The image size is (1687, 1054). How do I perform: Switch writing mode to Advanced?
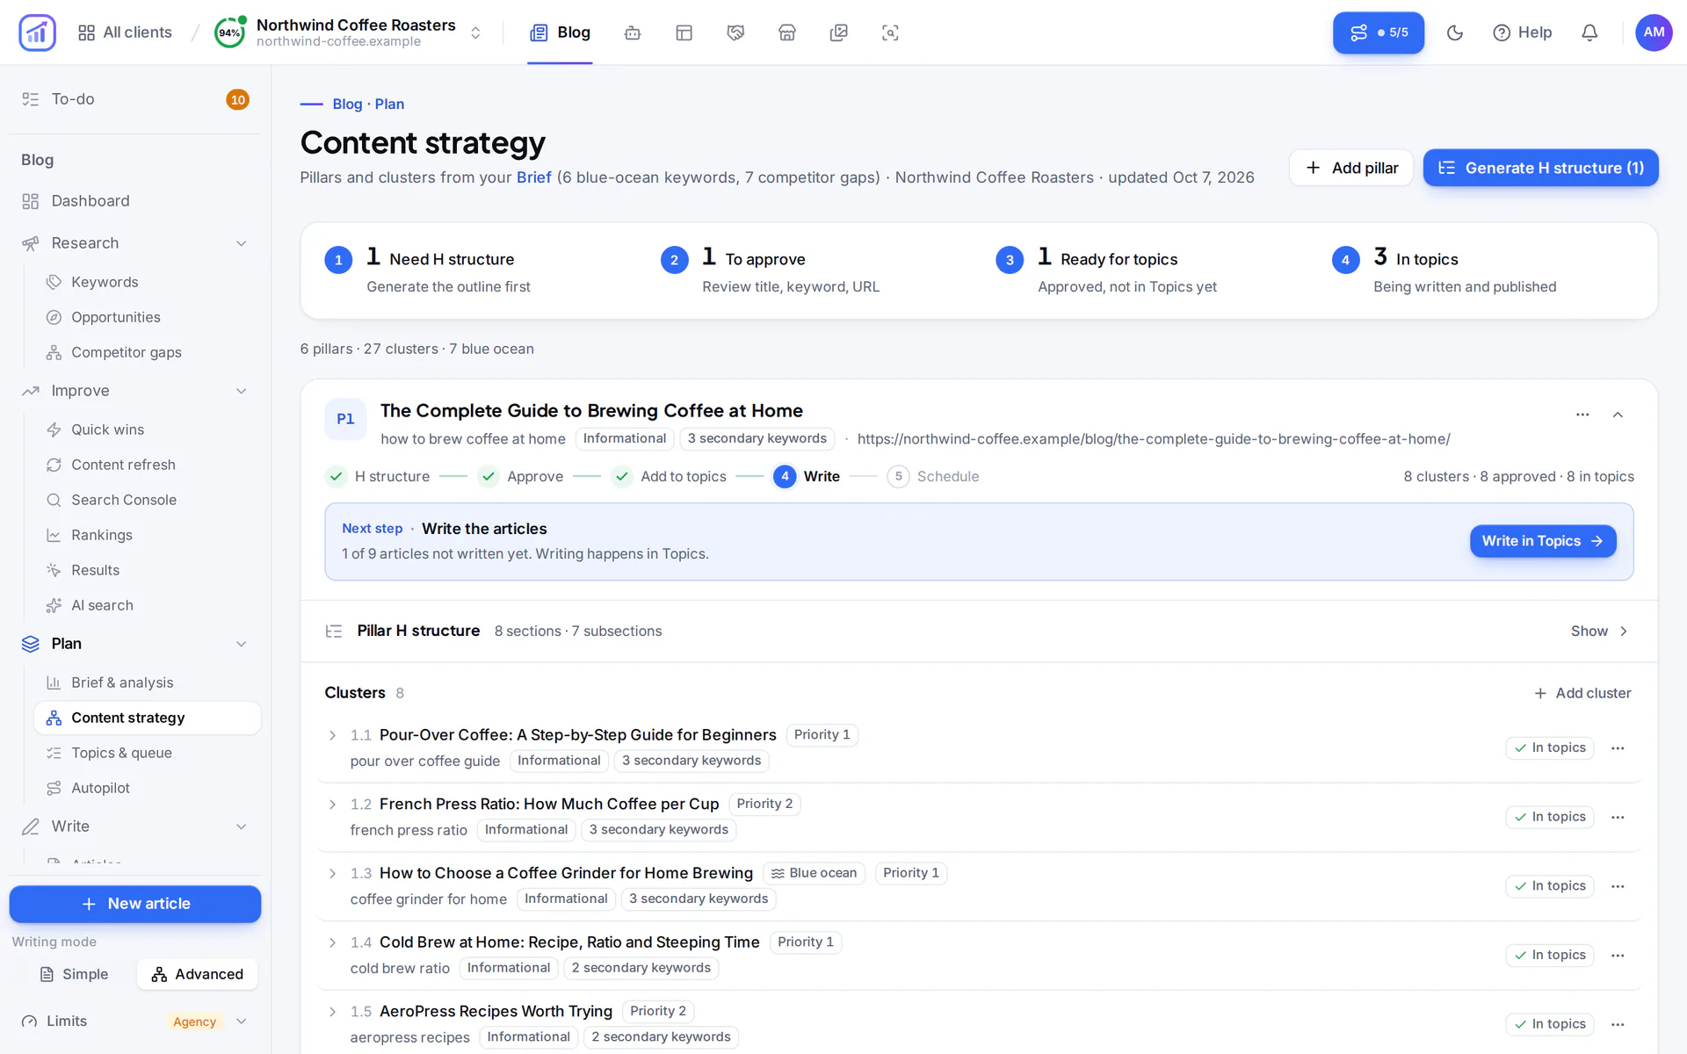coord(197,974)
